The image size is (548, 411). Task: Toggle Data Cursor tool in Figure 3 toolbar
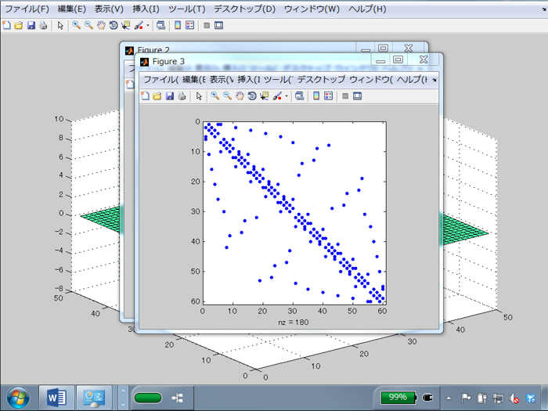tap(265, 96)
